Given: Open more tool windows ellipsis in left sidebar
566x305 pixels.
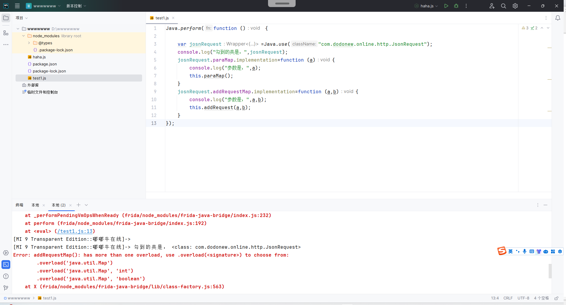Looking at the screenshot, I should coord(6,45).
